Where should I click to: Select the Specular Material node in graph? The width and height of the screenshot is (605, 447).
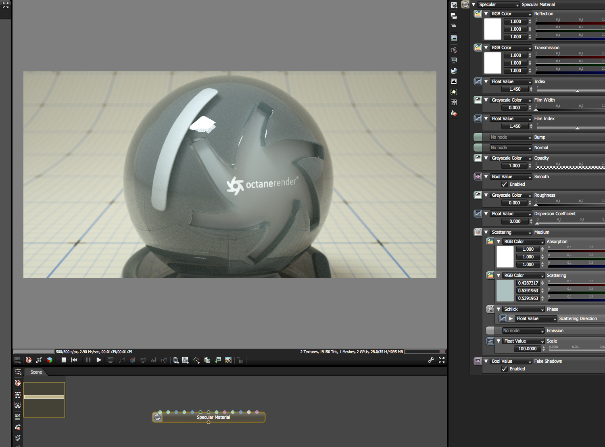[213, 417]
